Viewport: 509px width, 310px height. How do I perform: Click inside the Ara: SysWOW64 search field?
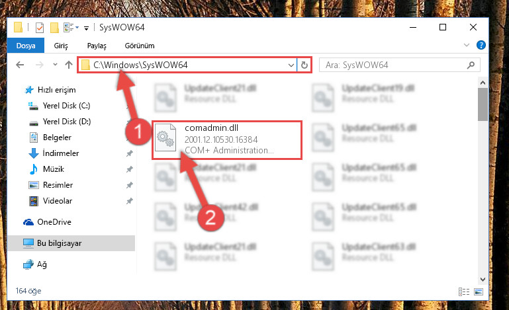(x=393, y=65)
